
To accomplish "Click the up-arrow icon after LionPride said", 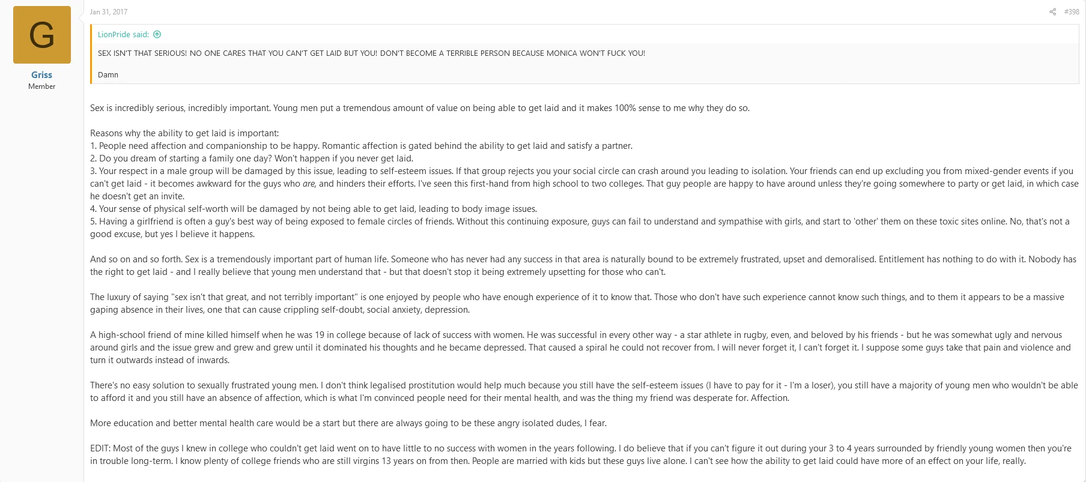I will (157, 35).
